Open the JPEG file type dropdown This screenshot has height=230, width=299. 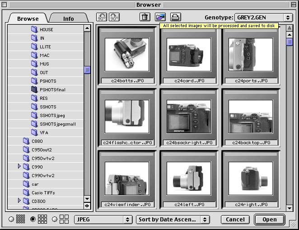[103, 219]
